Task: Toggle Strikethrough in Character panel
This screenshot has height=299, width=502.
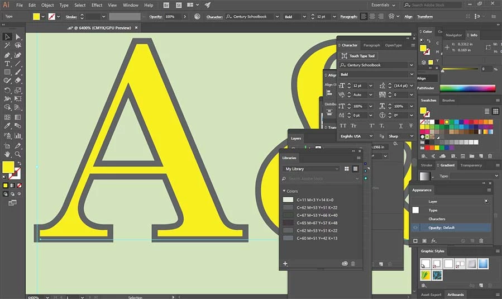Action: pos(411,126)
